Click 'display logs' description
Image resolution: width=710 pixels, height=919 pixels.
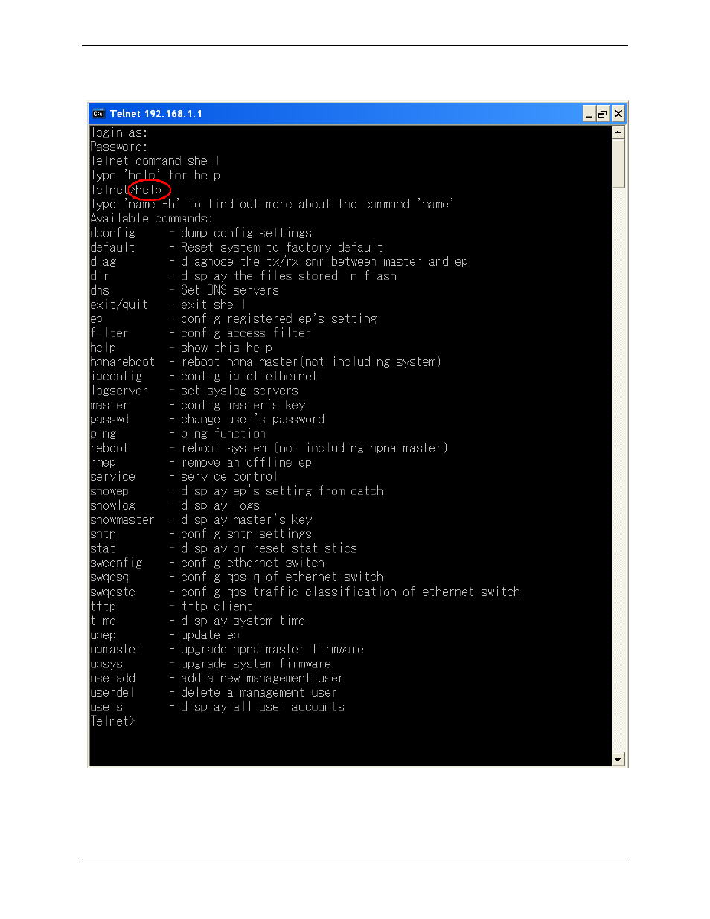tap(220, 506)
